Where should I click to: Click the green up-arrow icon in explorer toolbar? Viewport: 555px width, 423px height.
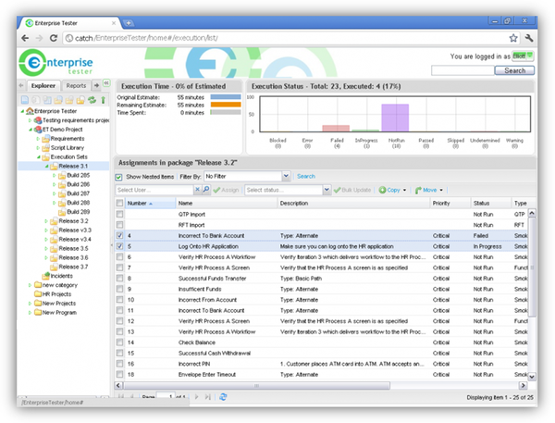pos(103,100)
